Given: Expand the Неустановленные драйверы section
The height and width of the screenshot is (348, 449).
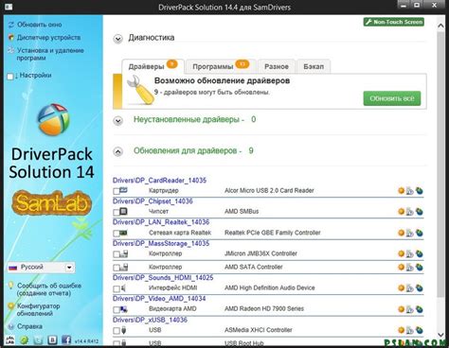Looking at the screenshot, I should click(x=118, y=121).
